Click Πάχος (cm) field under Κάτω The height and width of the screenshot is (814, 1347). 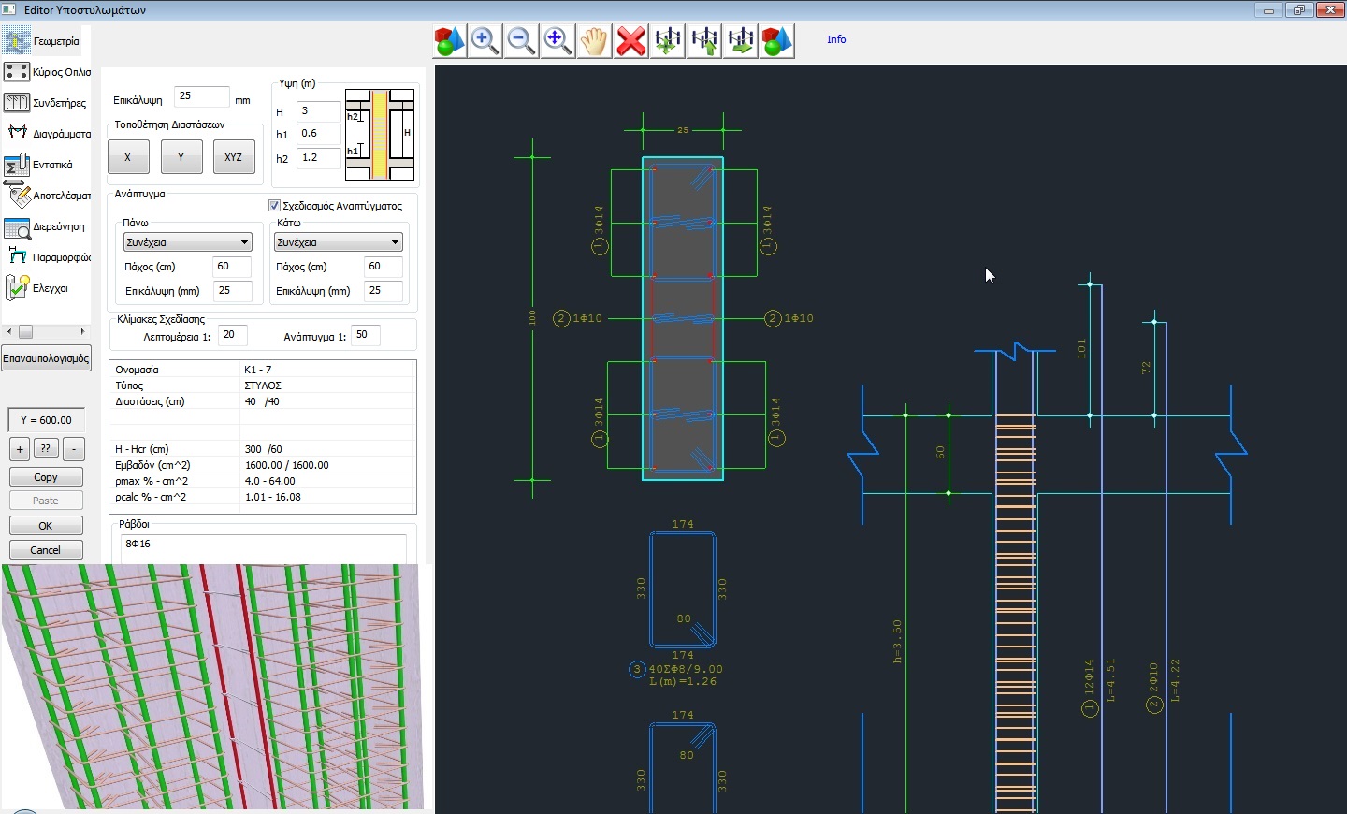pos(384,267)
